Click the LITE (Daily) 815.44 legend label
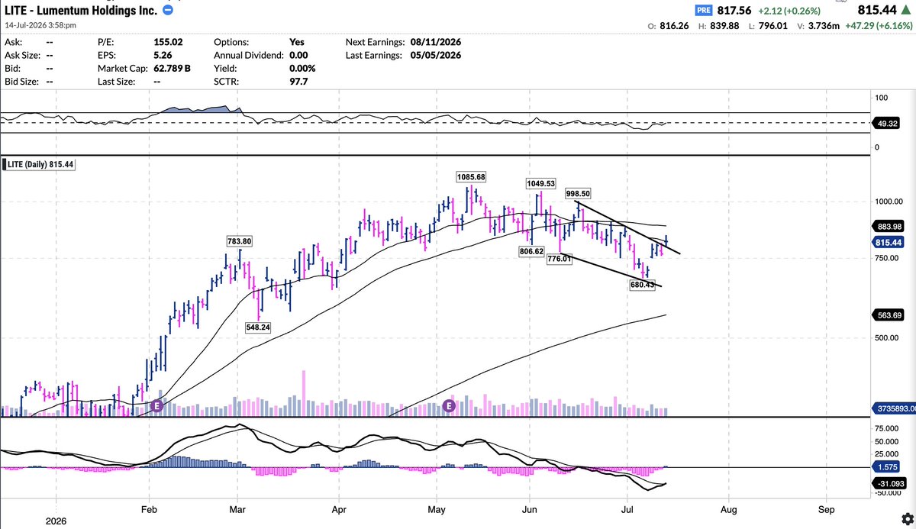Viewport: 916px width, 529px height. click(40, 164)
